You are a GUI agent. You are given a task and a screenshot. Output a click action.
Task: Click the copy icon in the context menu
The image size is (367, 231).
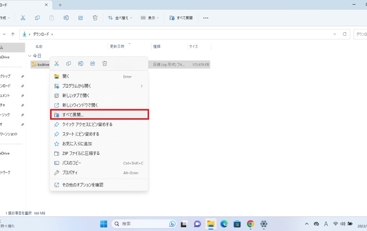(x=69, y=63)
